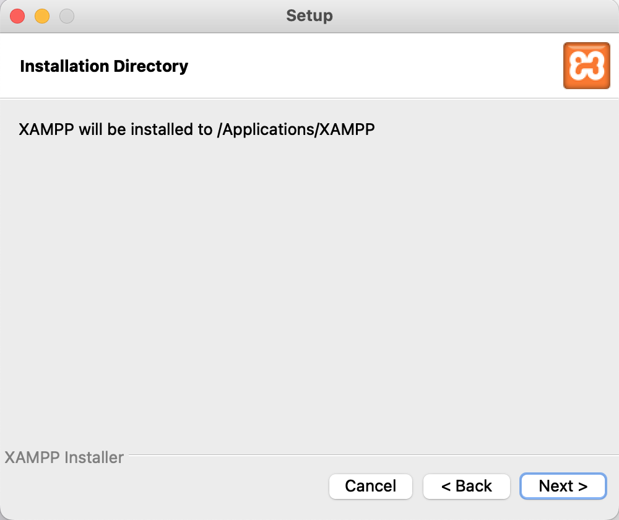This screenshot has width=619, height=520.
Task: Minimize Setup window with yellow button
Action: click(42, 16)
